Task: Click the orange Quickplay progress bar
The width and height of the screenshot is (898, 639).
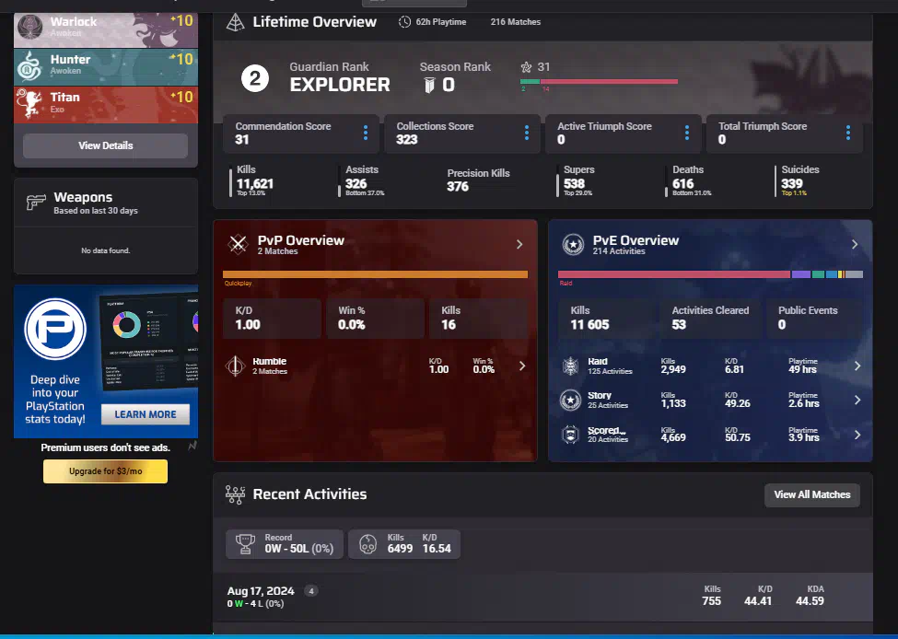Action: (x=375, y=274)
